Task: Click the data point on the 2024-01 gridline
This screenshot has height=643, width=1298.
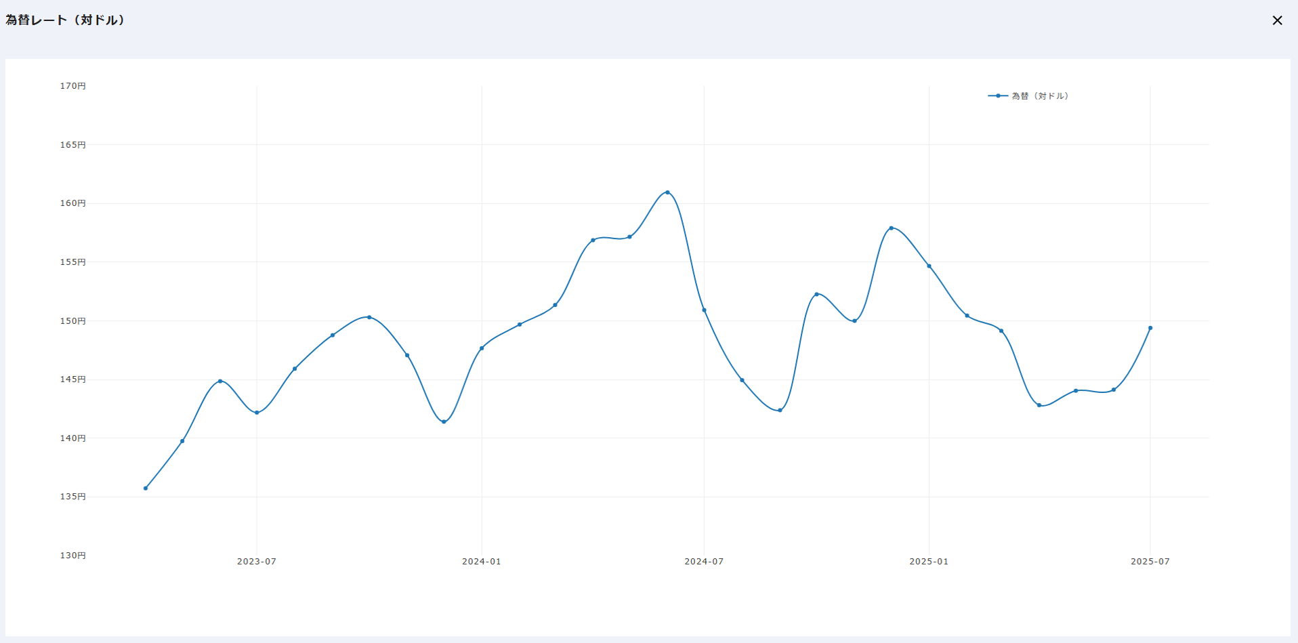Action: (x=482, y=348)
